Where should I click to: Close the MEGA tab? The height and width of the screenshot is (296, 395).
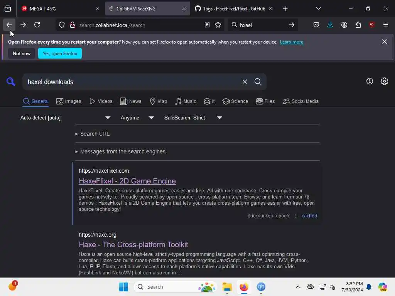tap(97, 8)
